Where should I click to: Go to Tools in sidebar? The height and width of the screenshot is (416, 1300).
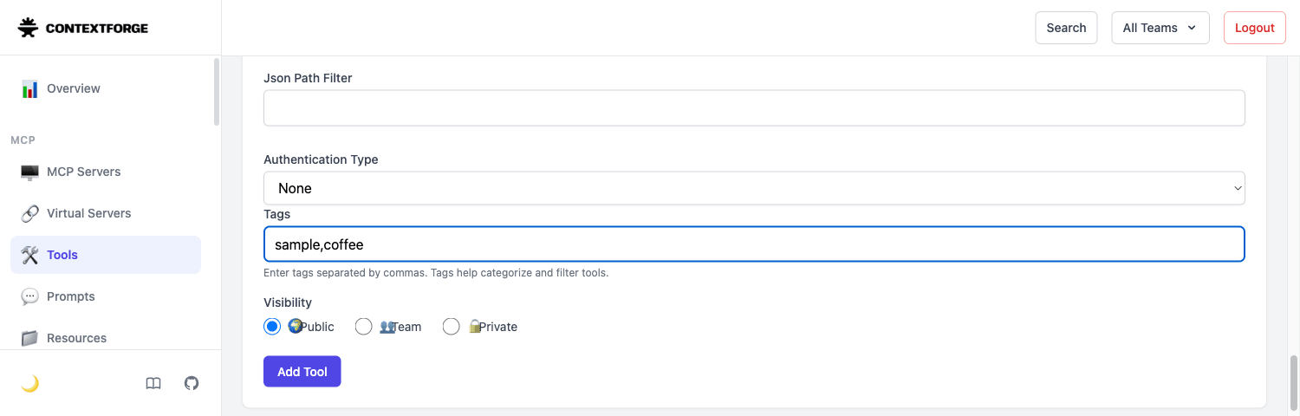(x=106, y=255)
